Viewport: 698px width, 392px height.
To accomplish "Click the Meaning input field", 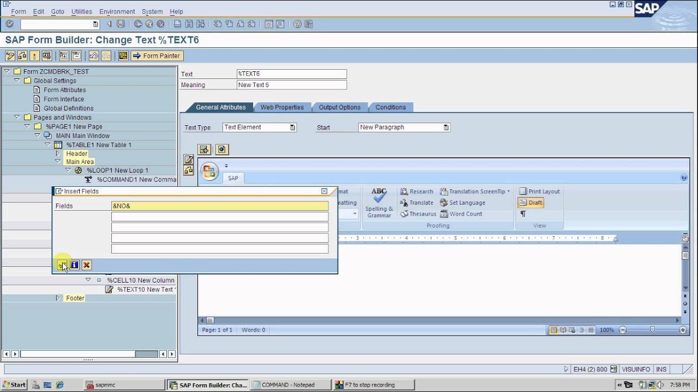I will tap(292, 85).
